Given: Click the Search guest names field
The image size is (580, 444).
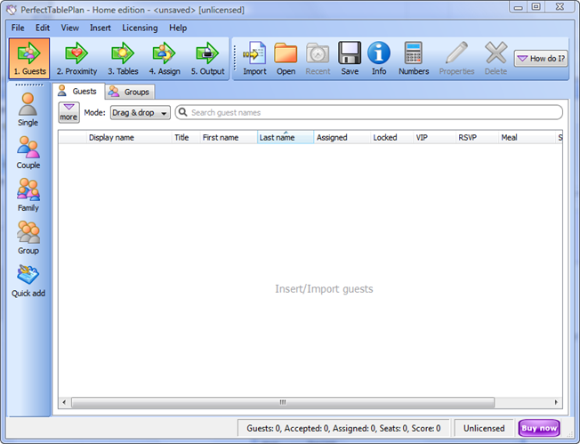Looking at the screenshot, I should [374, 113].
